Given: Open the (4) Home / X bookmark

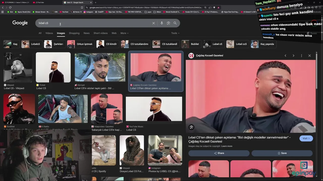Looking at the screenshot, I should click(76, 12).
